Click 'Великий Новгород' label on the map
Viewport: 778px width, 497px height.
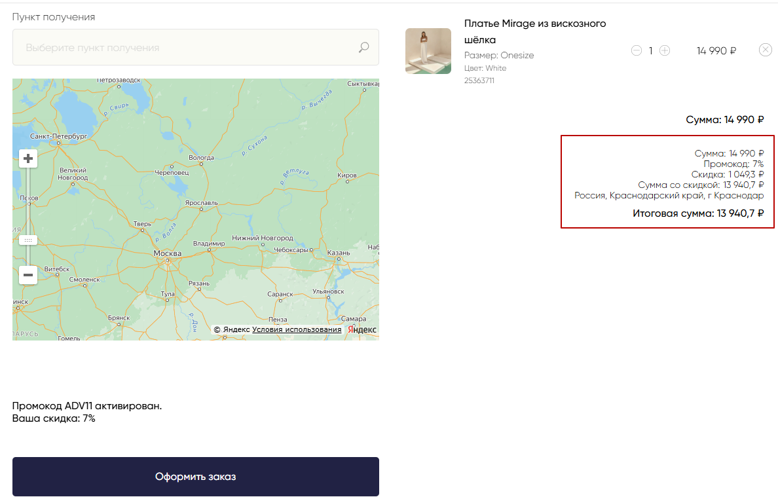click(x=73, y=174)
